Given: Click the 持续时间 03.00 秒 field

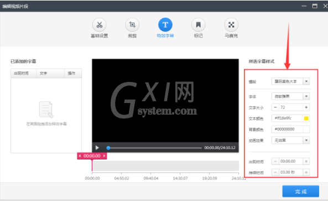Looking at the screenshot, I should (291, 172).
